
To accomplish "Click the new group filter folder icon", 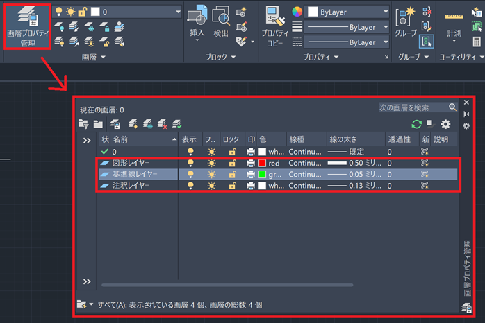I will [x=98, y=124].
